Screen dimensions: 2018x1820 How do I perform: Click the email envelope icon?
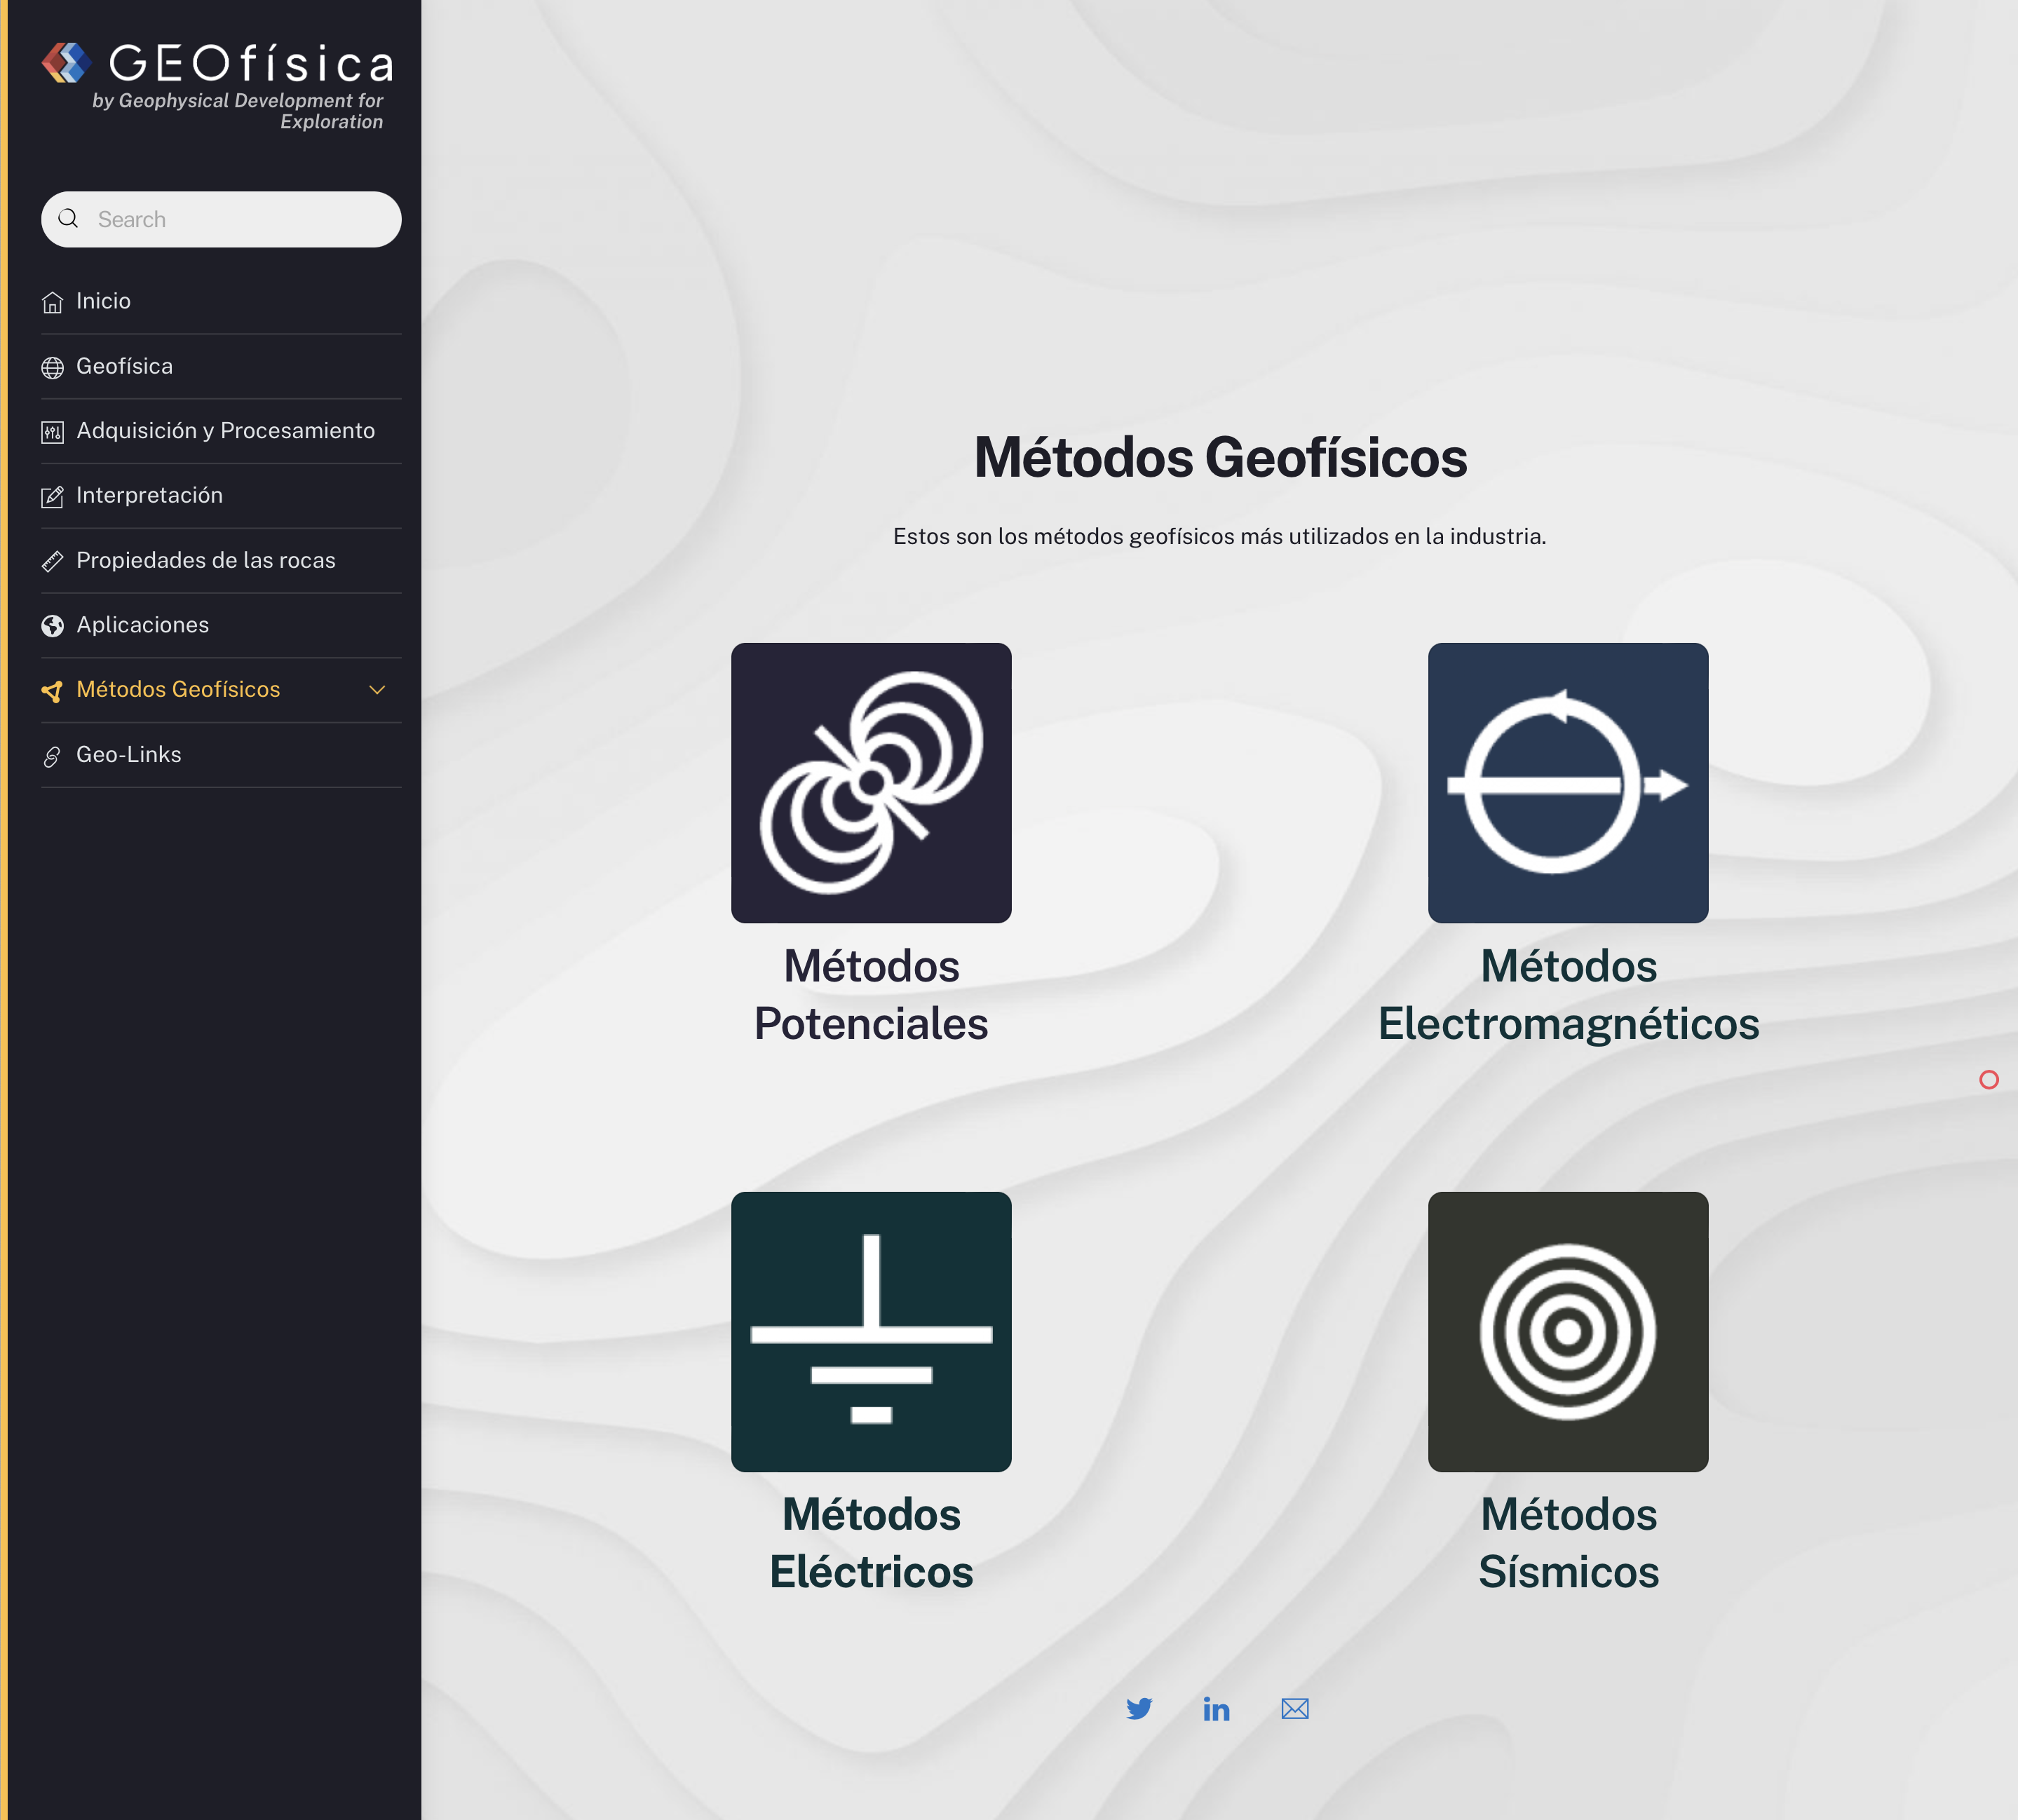click(1294, 1709)
